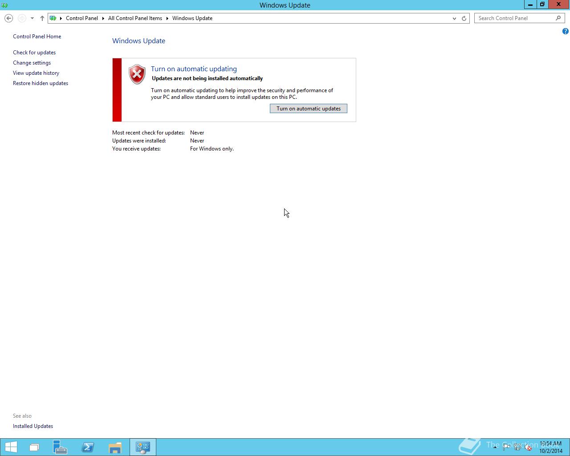Click the Windows Update page heading
This screenshot has height=456, width=570.
point(138,41)
